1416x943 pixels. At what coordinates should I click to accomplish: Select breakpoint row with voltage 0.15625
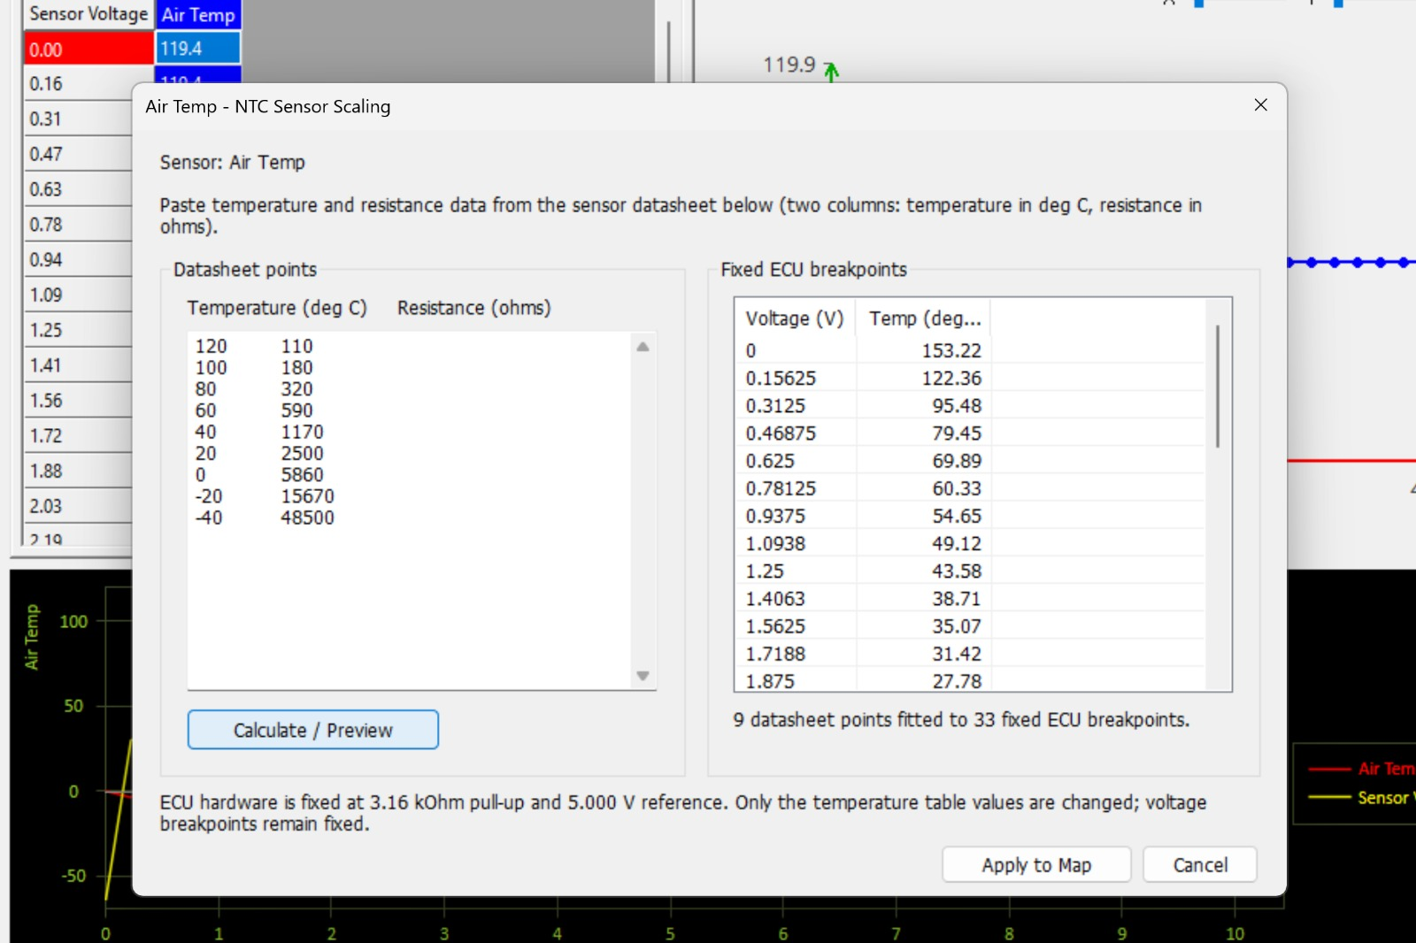click(x=970, y=378)
